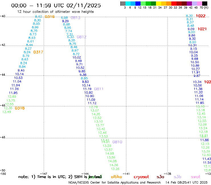Click the NOAA/NESDIS credit line
Screen dimensions: 211x185
point(115,183)
